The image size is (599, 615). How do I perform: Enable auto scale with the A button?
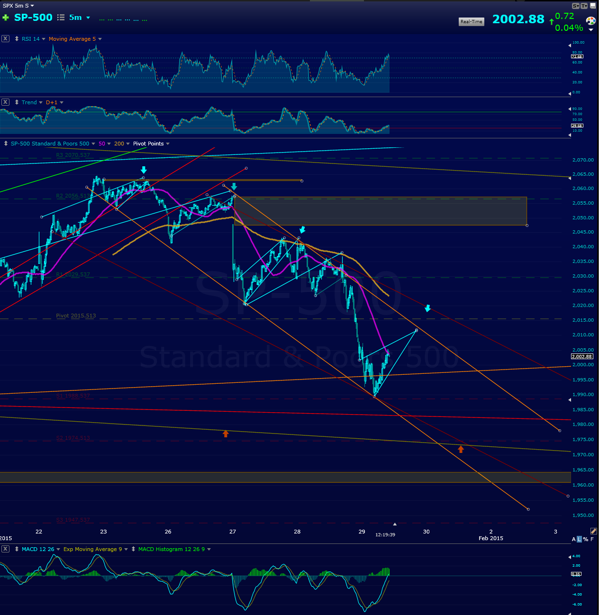(x=574, y=539)
